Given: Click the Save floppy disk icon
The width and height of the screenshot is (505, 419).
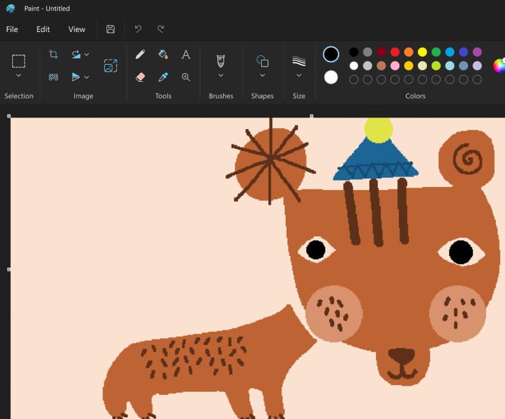Looking at the screenshot, I should pyautogui.click(x=111, y=29).
